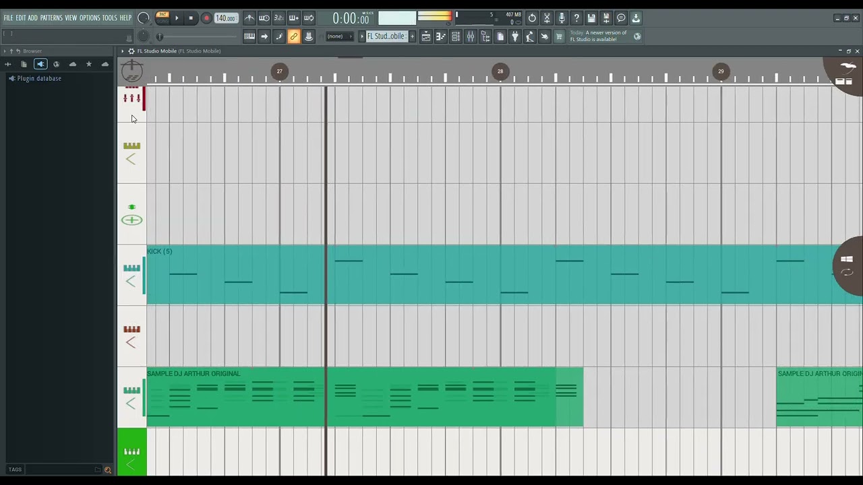Screen dimensions: 863x485
Task: Start playback with the play button
Action: click(177, 18)
